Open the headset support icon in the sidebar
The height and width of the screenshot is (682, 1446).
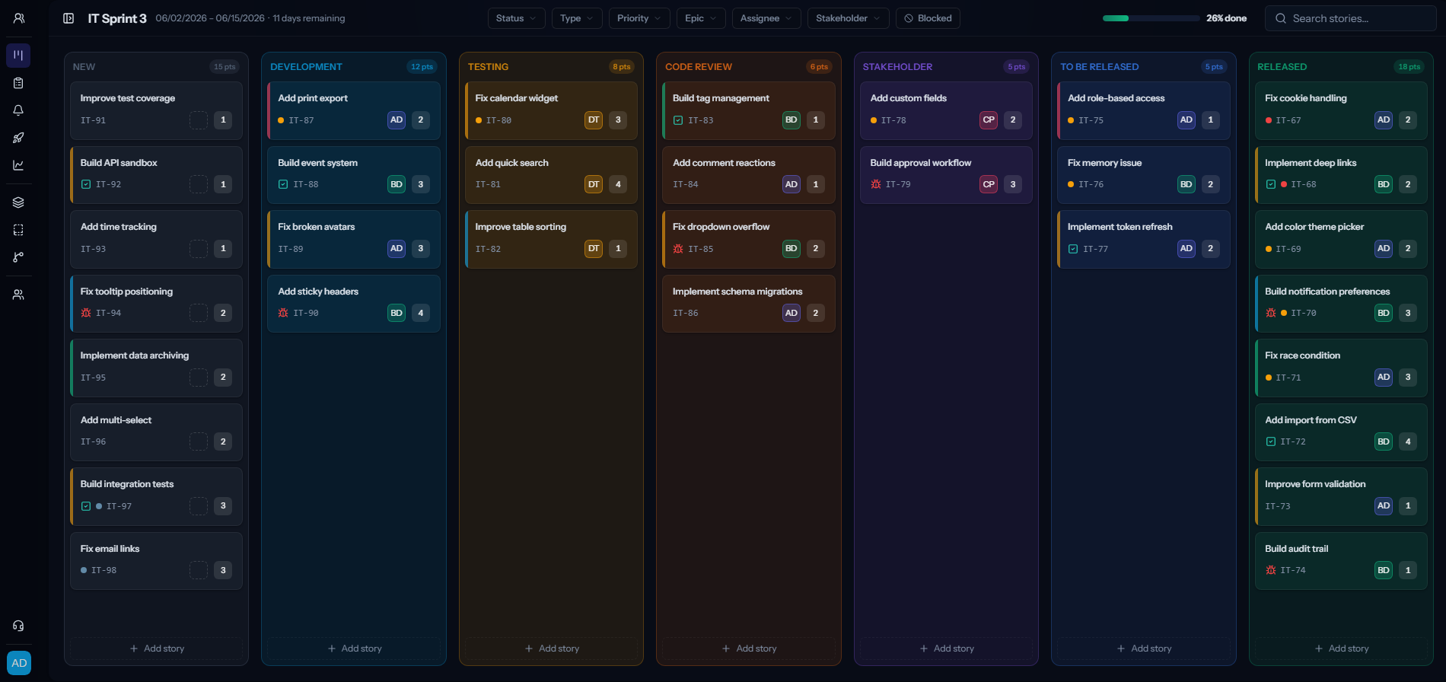[x=18, y=626]
